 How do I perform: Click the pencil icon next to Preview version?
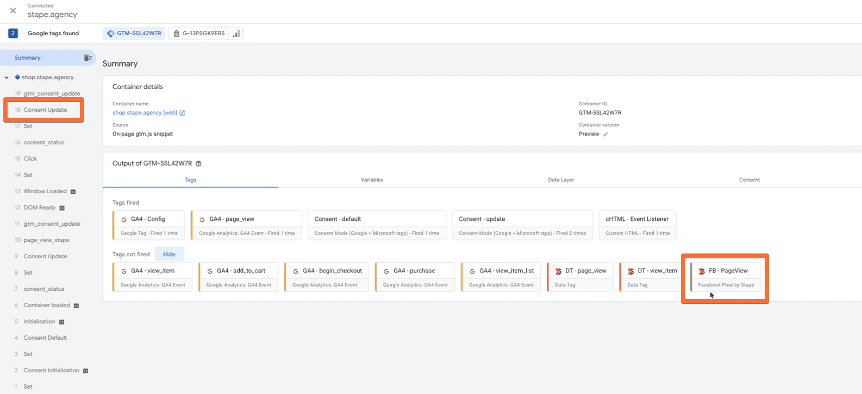click(605, 134)
